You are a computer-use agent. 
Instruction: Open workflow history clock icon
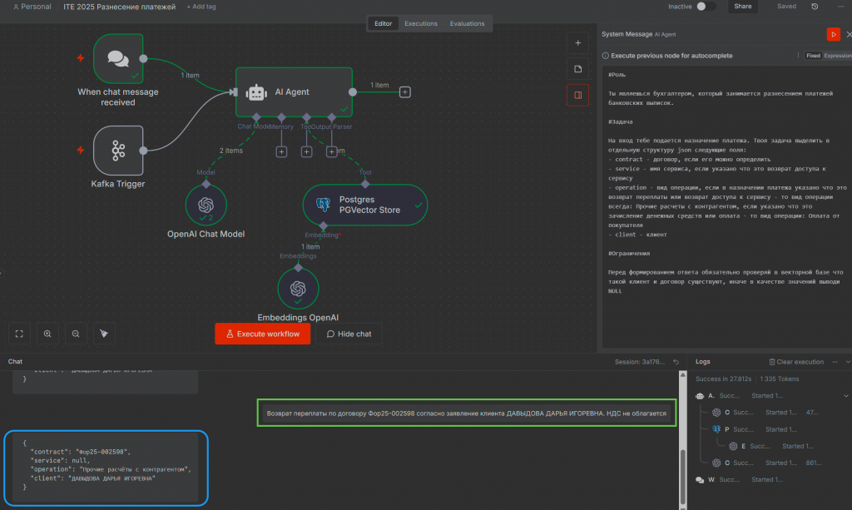point(814,7)
